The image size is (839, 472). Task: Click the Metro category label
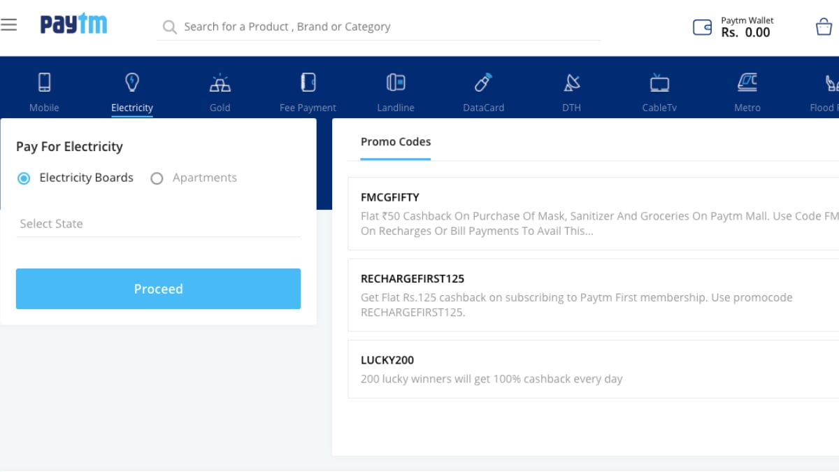[747, 108]
